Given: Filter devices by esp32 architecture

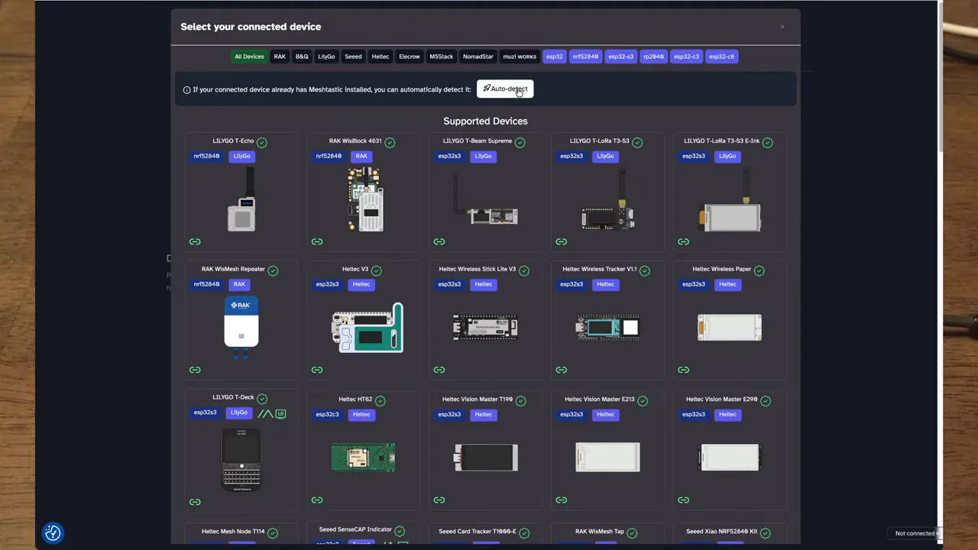Looking at the screenshot, I should pyautogui.click(x=555, y=57).
